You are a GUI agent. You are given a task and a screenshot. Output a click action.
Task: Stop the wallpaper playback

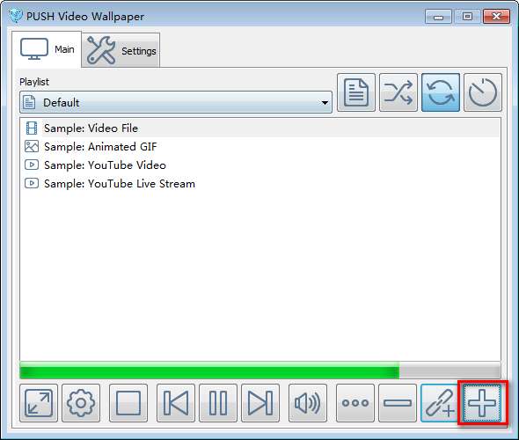128,403
